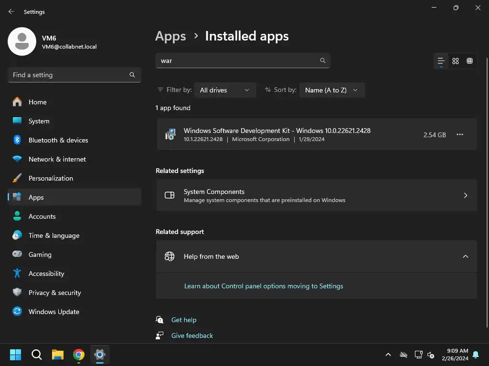Navigate to Personalization settings
489x366 pixels.
pos(51,178)
